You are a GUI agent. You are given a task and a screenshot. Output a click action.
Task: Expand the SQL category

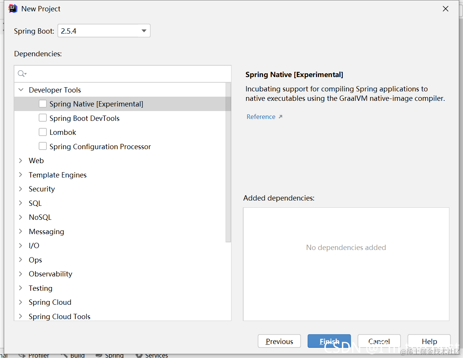[21, 203]
